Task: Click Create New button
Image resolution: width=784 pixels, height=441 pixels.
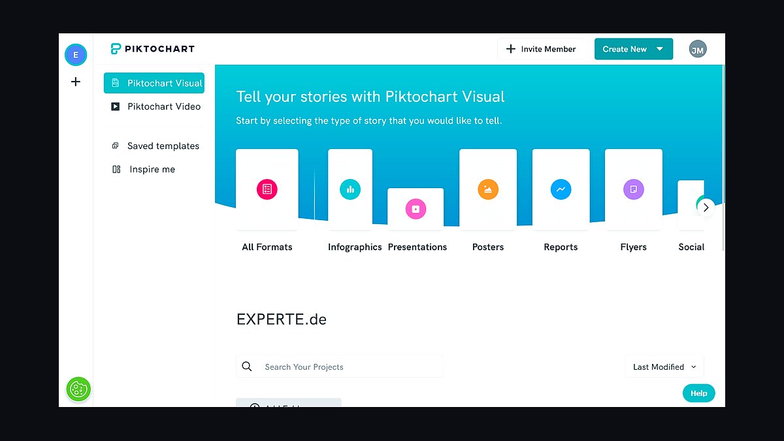Action: tap(634, 49)
